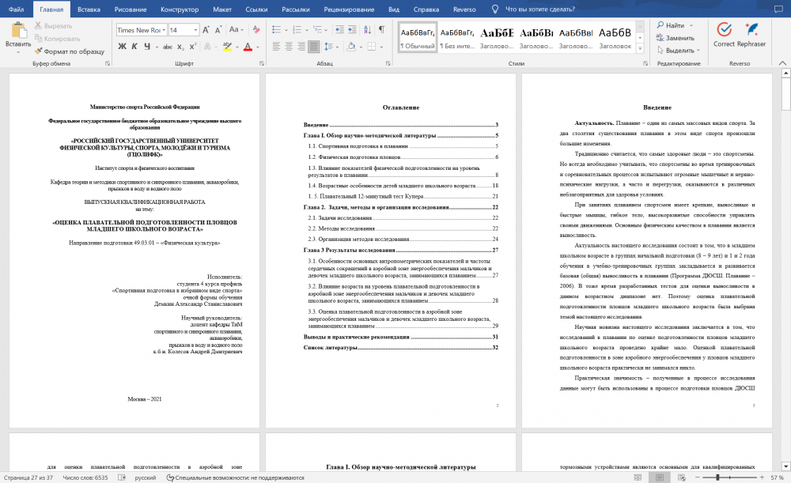
Task: Open the font size dropdown showing 14
Action: [195, 30]
